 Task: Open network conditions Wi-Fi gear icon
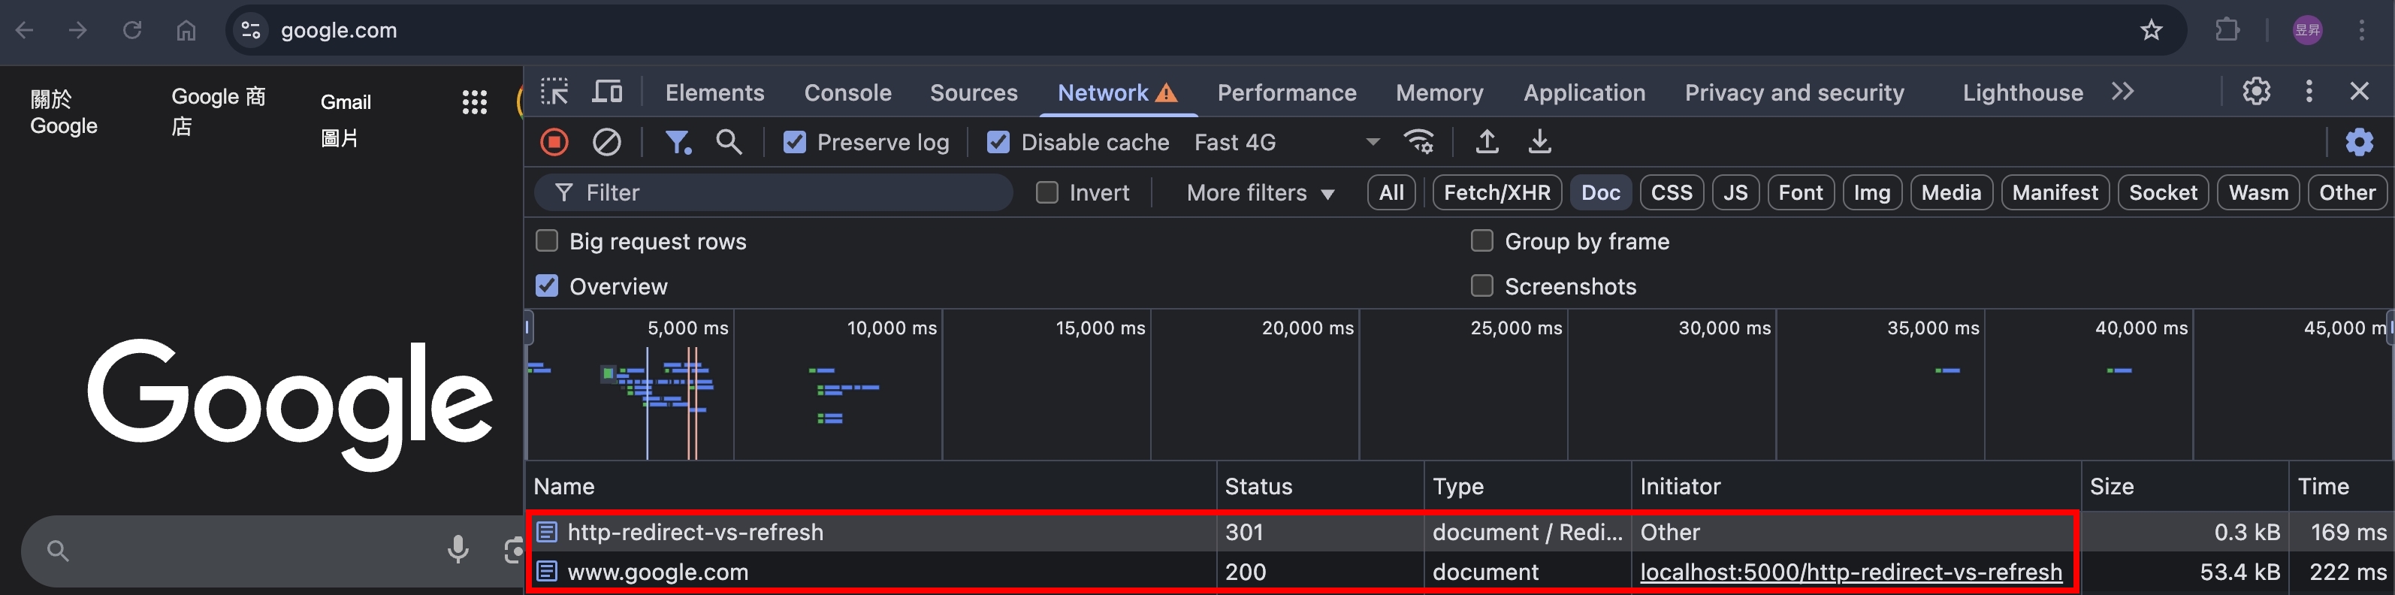(1419, 142)
